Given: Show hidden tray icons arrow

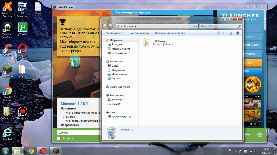Looking at the screenshot, I should pos(236,151).
